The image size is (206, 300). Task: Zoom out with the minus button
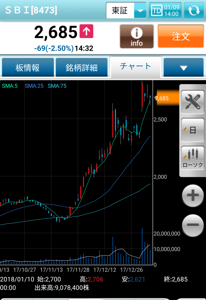pyautogui.click(x=193, y=225)
